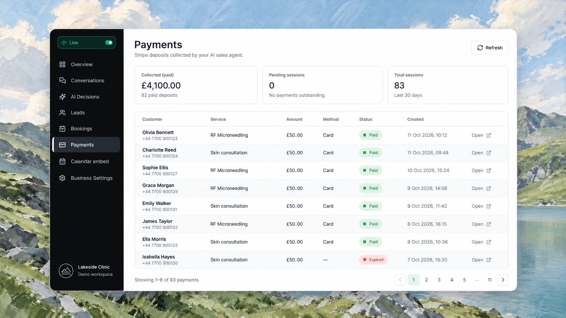Jump to page 11 of payments
Screen dimensions: 566x318
point(489,280)
